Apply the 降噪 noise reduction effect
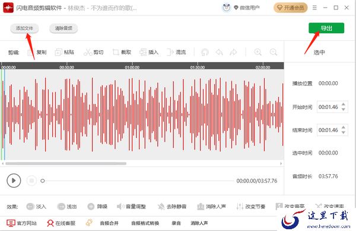Viewport: 356px width, 231px height. pyautogui.click(x=97, y=207)
